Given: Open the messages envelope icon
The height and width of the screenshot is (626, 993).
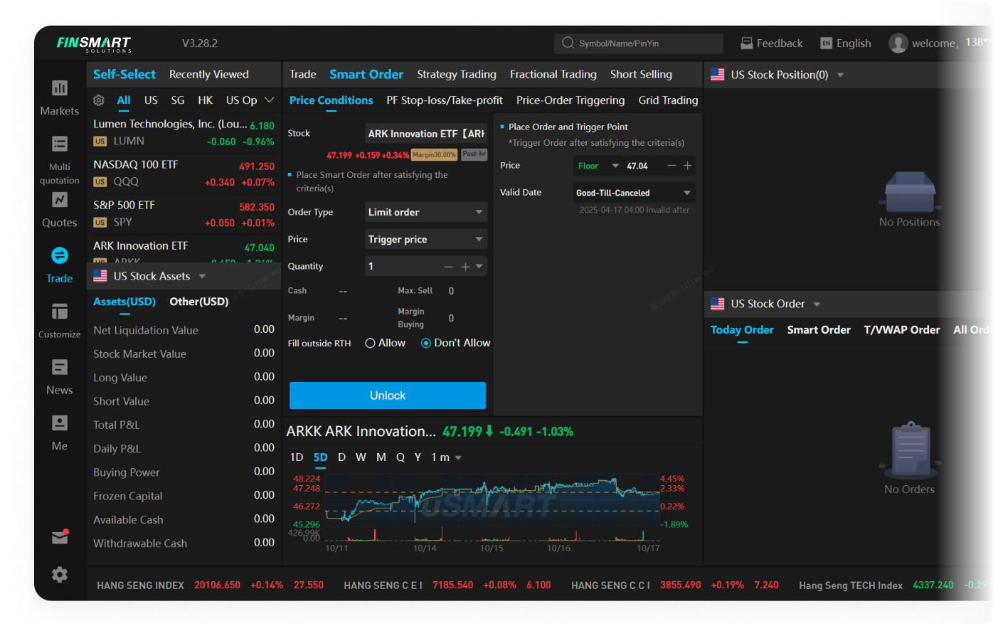Looking at the screenshot, I should coord(60,537).
